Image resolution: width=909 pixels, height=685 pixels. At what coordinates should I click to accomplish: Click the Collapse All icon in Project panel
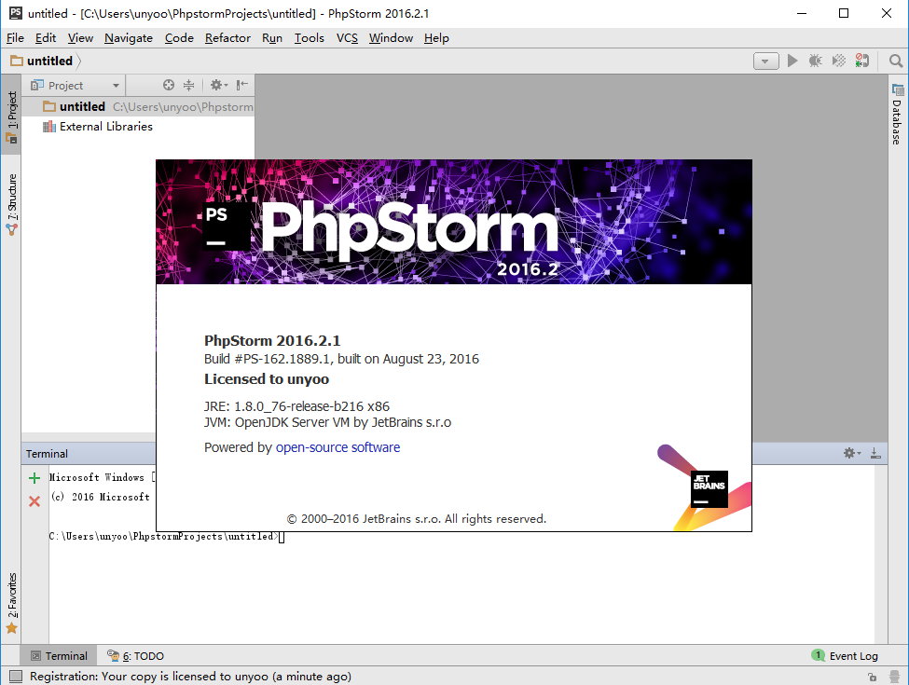pyautogui.click(x=188, y=85)
